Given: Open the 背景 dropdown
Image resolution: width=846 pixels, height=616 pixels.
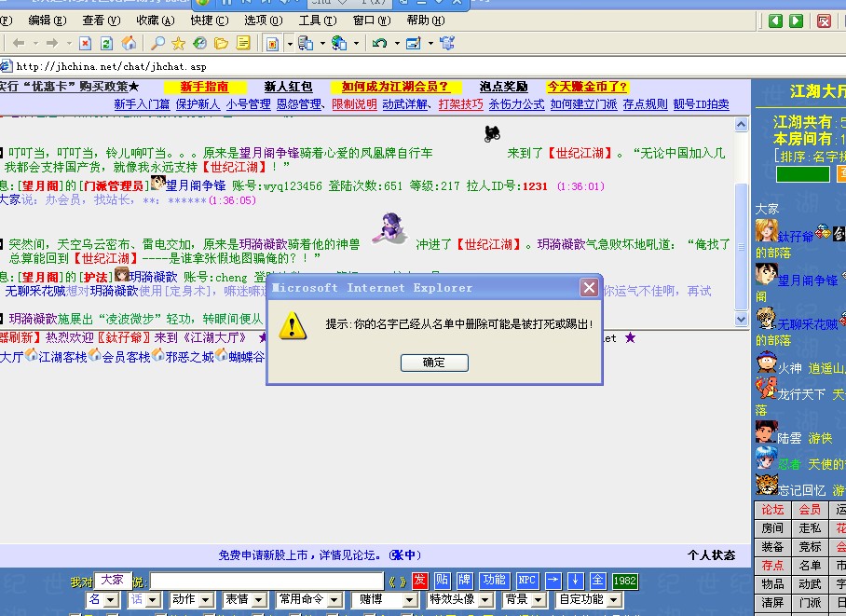Looking at the screenshot, I should (x=525, y=600).
